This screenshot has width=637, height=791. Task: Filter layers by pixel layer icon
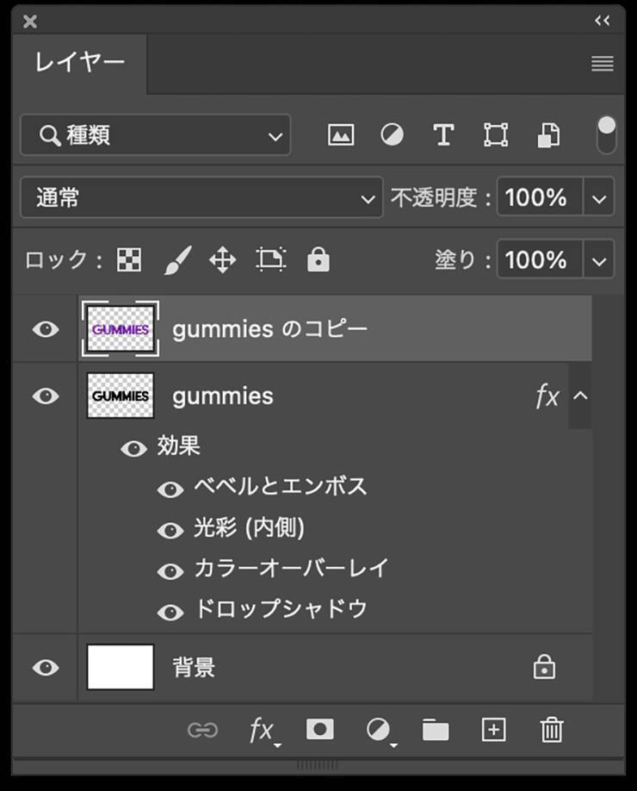[x=341, y=135]
